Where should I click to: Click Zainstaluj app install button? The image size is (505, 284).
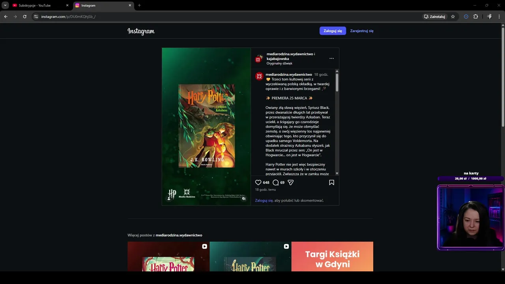[x=434, y=17]
